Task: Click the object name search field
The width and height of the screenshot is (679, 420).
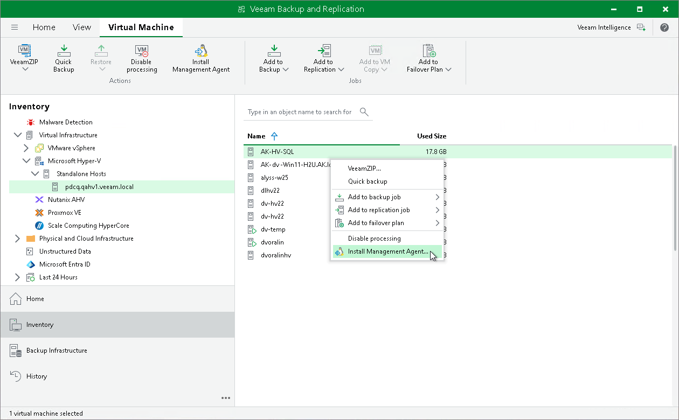Action: [x=300, y=112]
